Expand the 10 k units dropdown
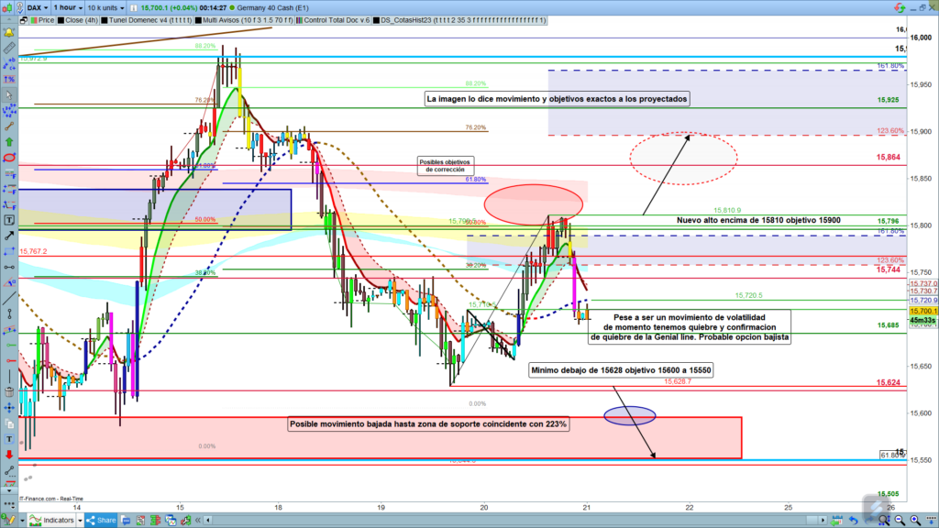This screenshot has width=939, height=528. point(105,7)
